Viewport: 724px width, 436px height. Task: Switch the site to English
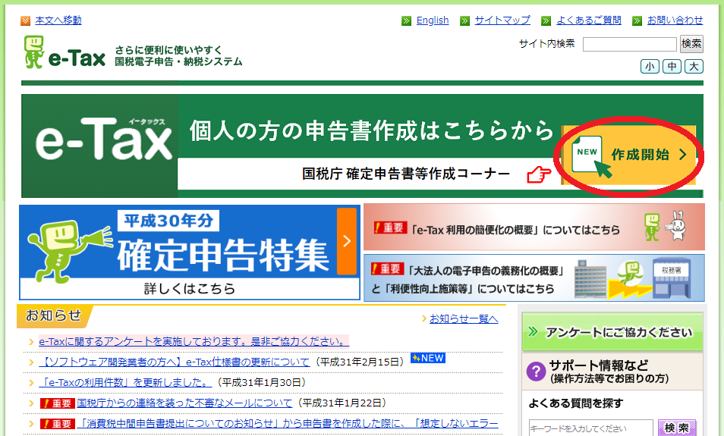(432, 20)
